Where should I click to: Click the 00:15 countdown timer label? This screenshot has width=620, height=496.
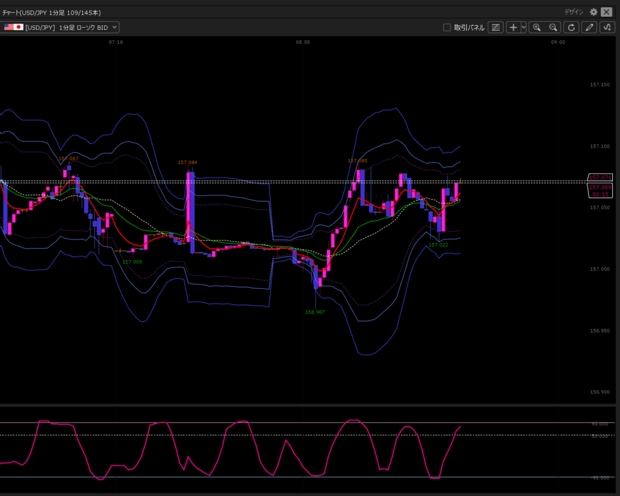coord(601,194)
